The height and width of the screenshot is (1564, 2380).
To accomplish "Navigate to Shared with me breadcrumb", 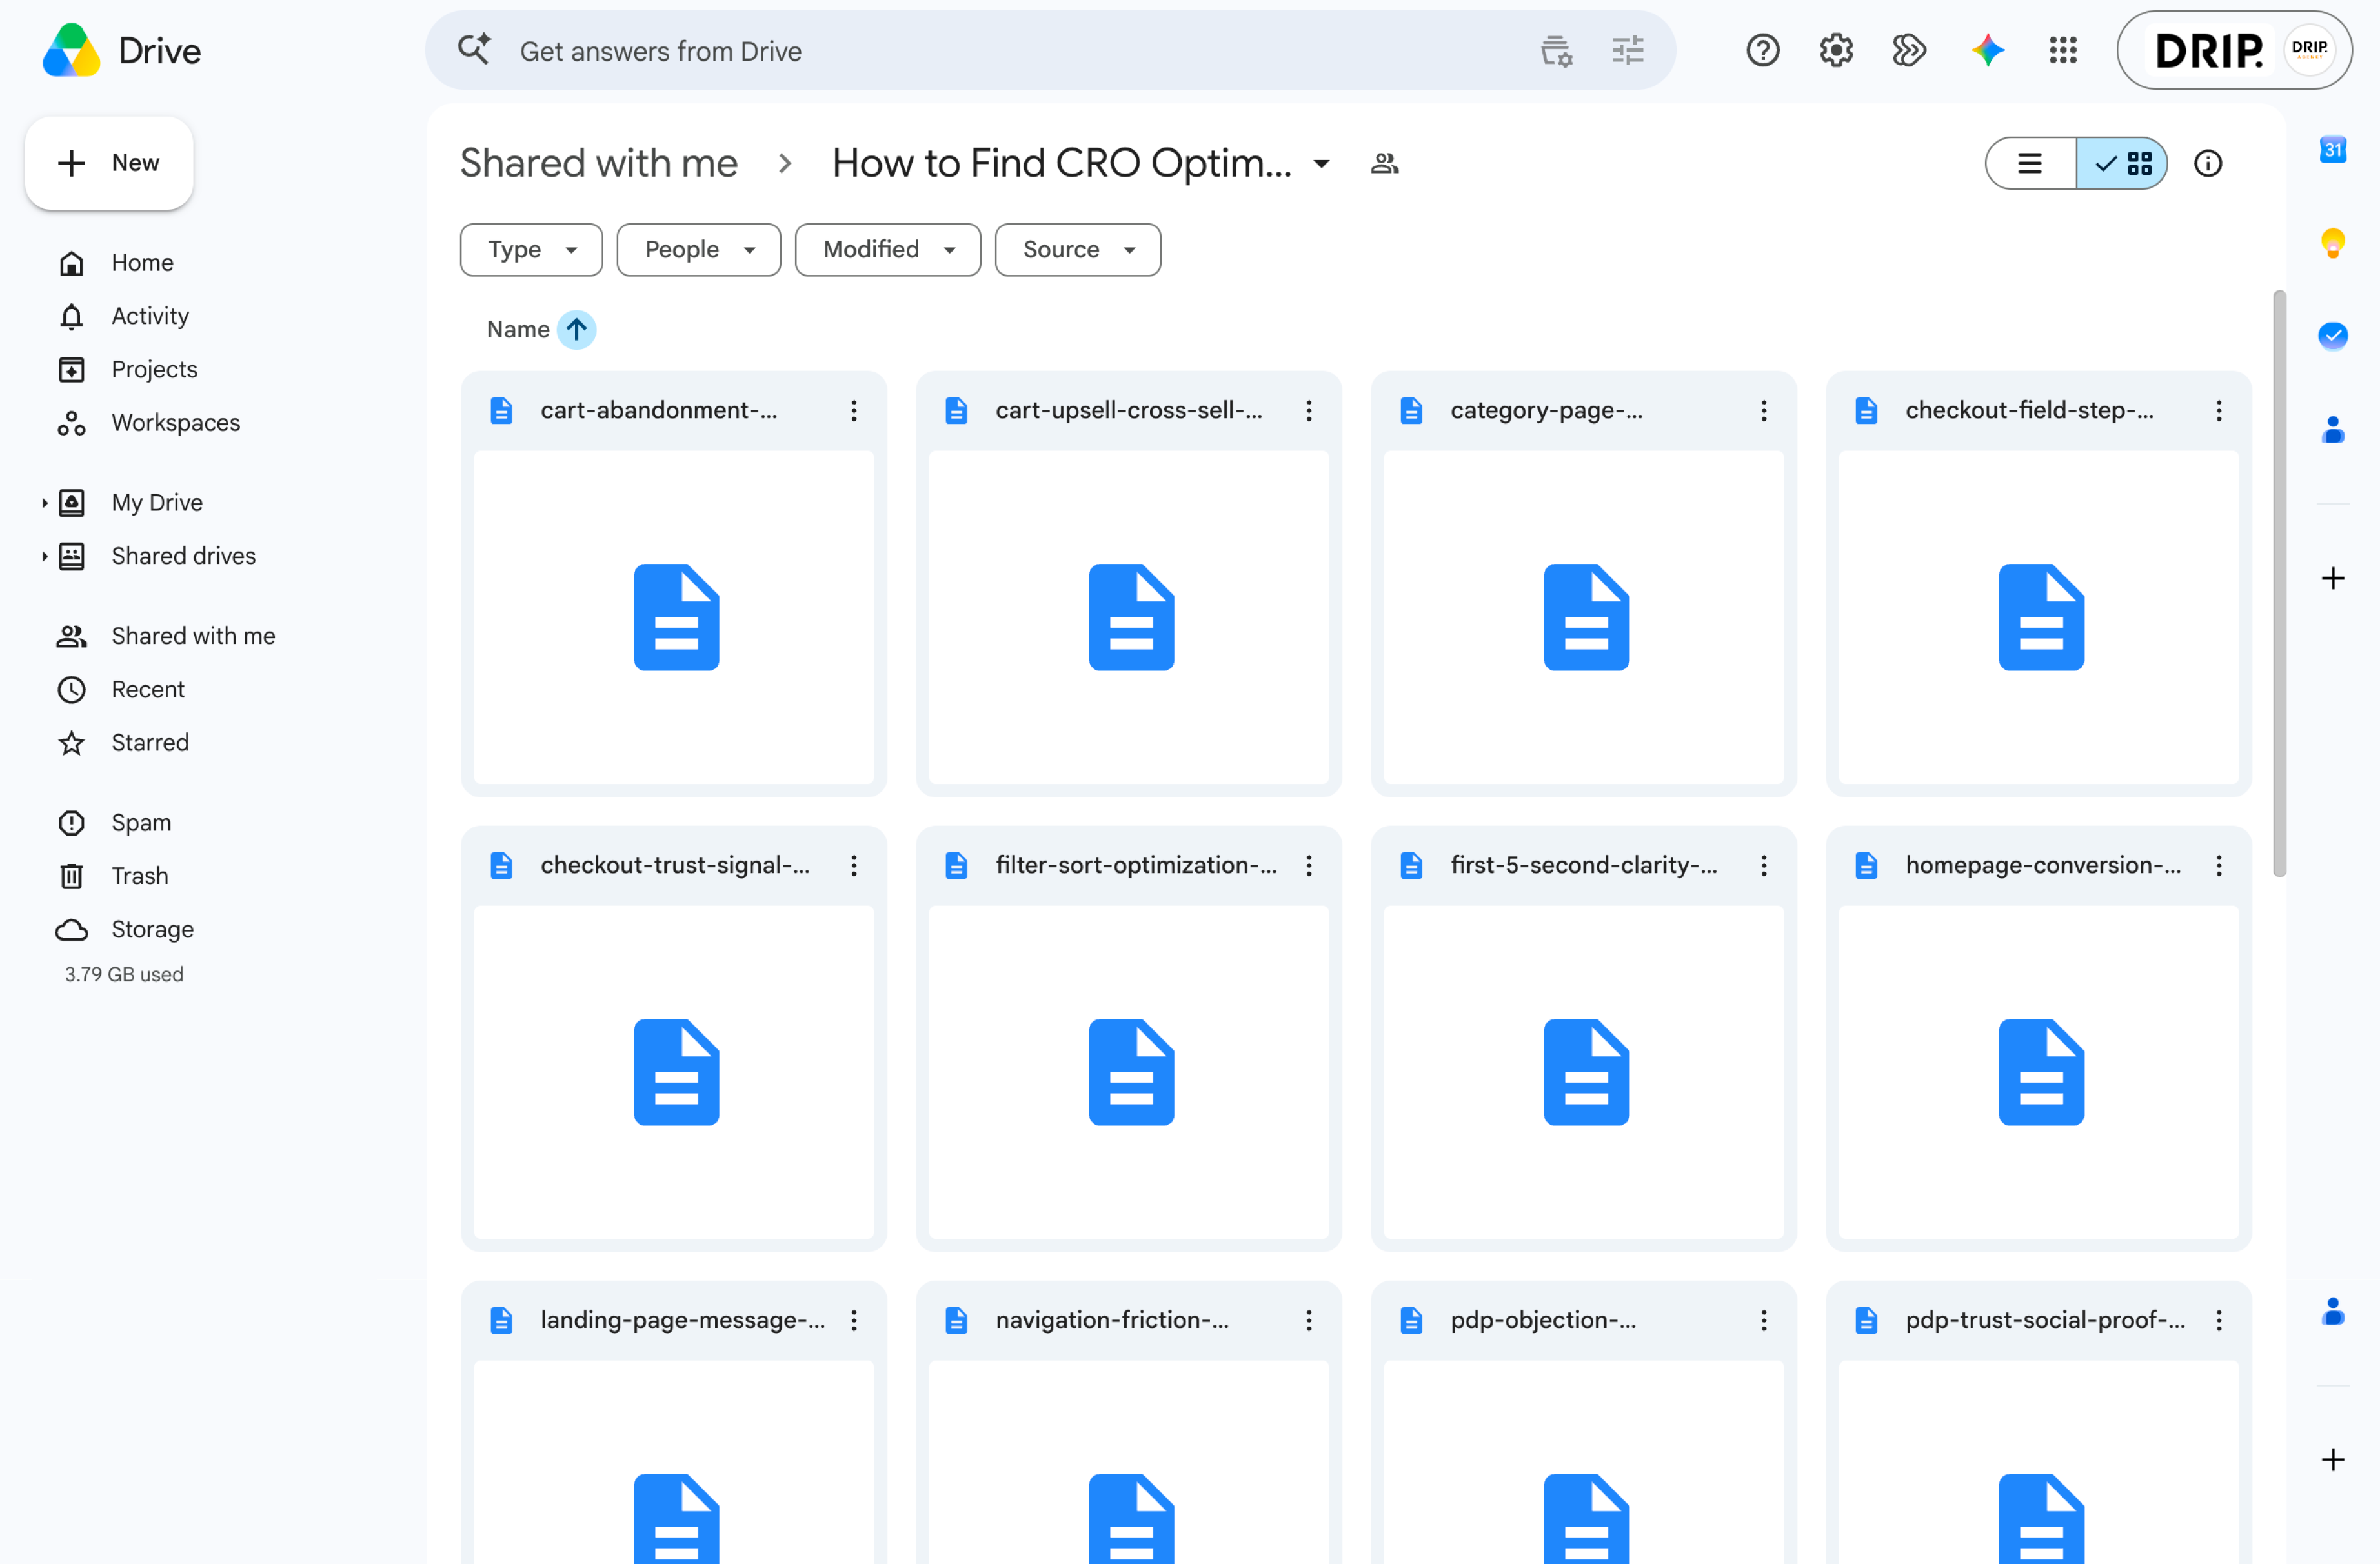I will (598, 163).
